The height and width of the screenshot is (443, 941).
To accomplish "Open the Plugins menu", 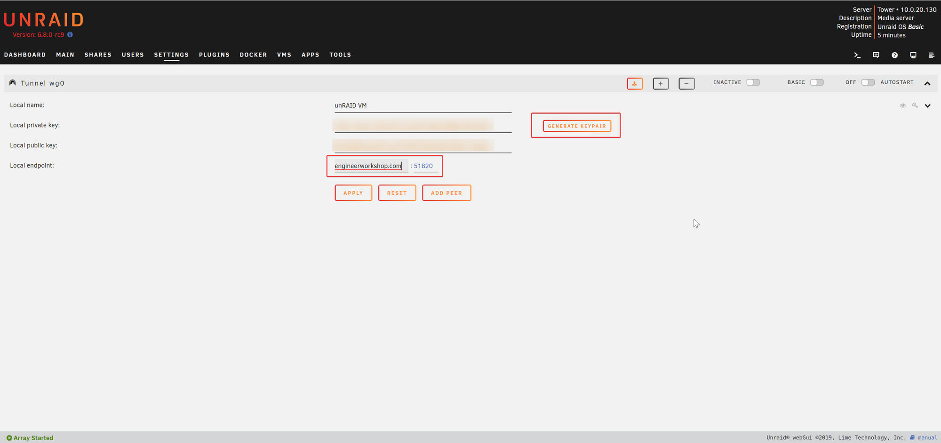I will (214, 55).
